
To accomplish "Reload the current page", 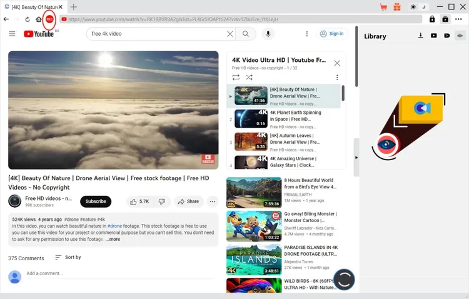I will pyautogui.click(x=28, y=19).
